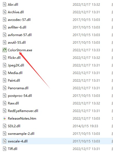
Task: Select the avcodec-57.dll file icon
Action: 5,20
